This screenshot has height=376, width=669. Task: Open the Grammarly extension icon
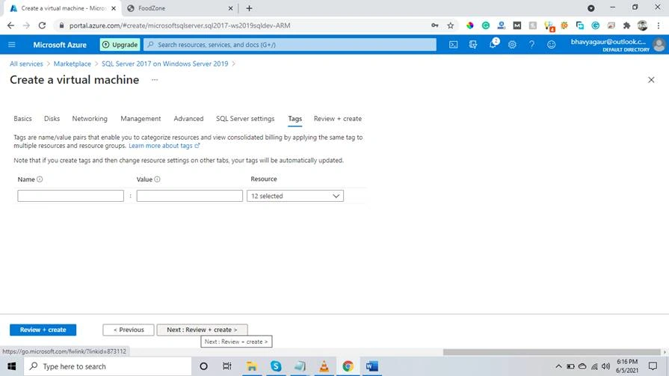point(486,25)
